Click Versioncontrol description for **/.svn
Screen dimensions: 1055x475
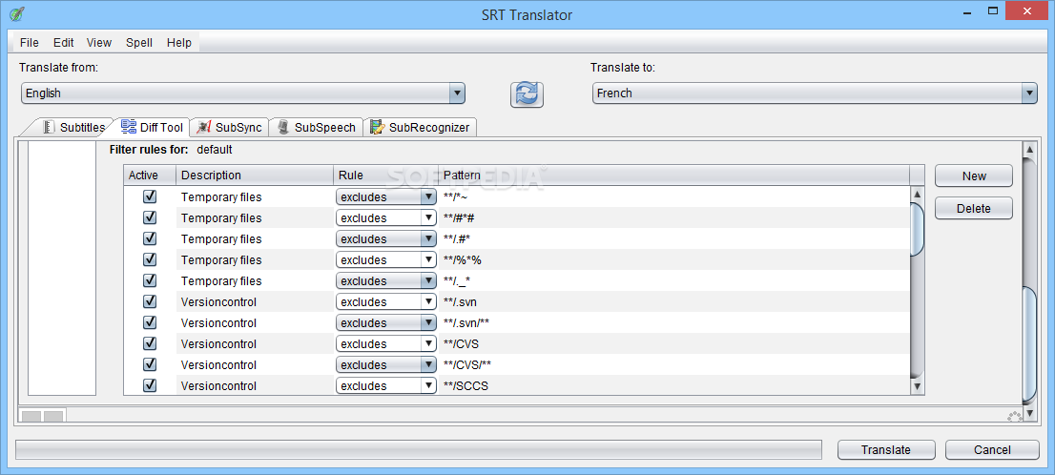click(255, 301)
